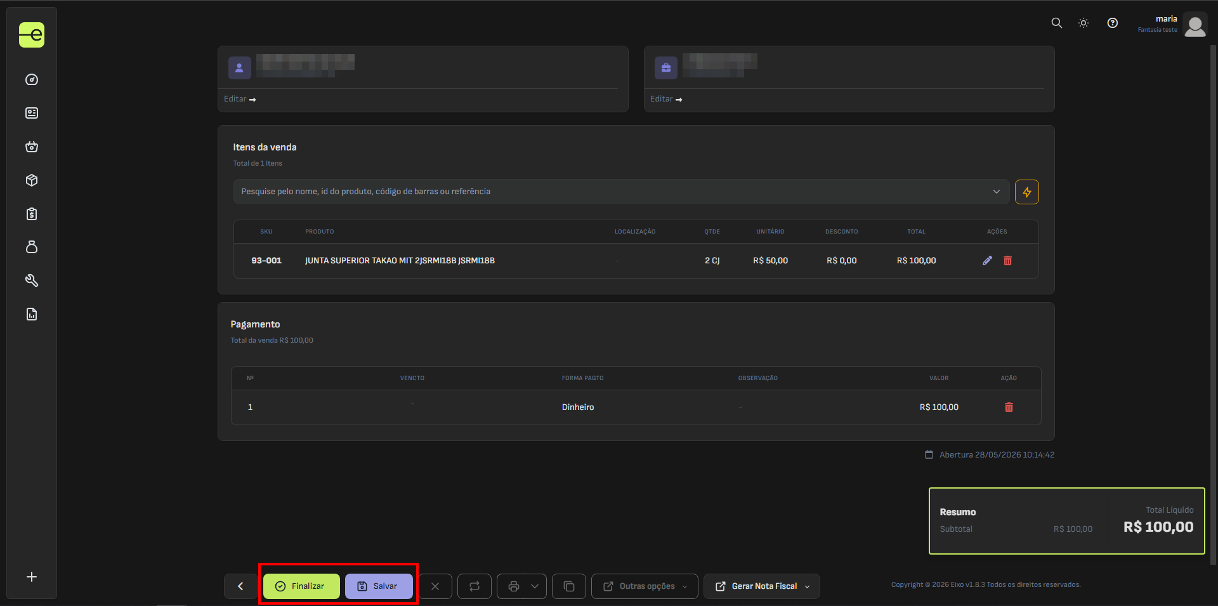Click Editar on the briefcase card
This screenshot has height=606, width=1218.
[x=666, y=99]
